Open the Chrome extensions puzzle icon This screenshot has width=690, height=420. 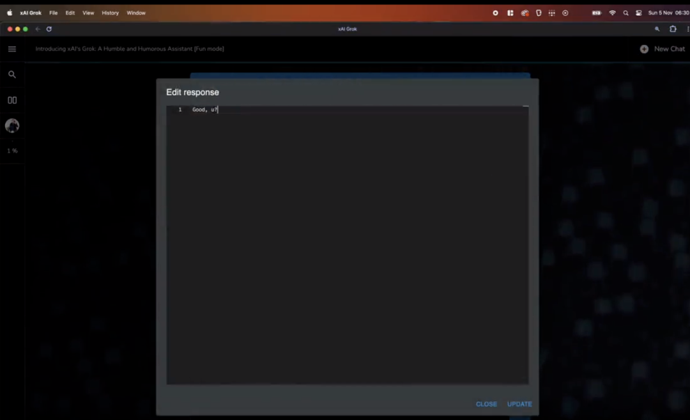(x=672, y=29)
